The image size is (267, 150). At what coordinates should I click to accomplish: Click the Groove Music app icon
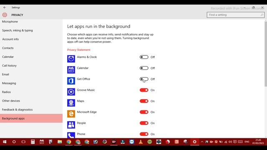click(x=71, y=92)
